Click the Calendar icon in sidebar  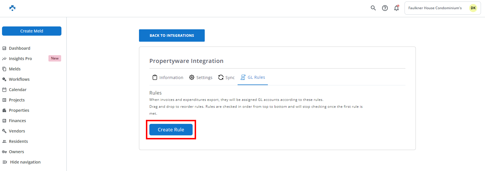(4, 90)
